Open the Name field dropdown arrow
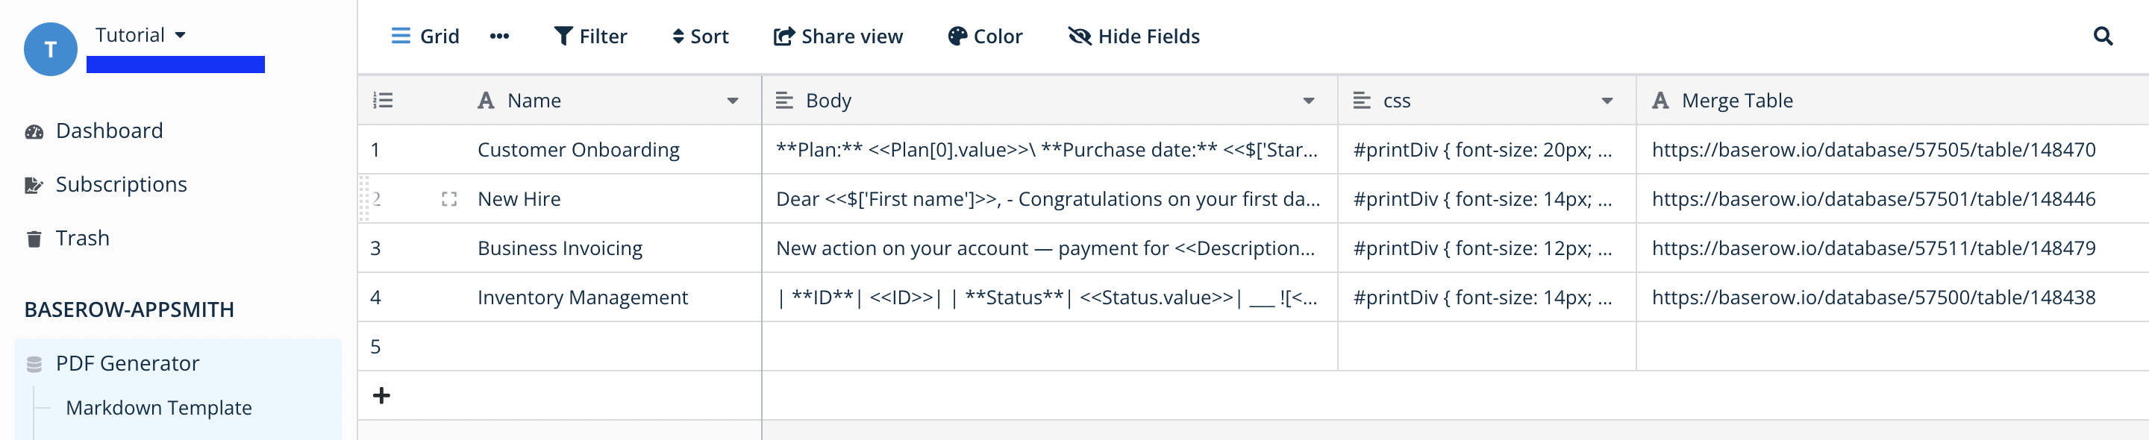2149x440 pixels. [x=733, y=101]
